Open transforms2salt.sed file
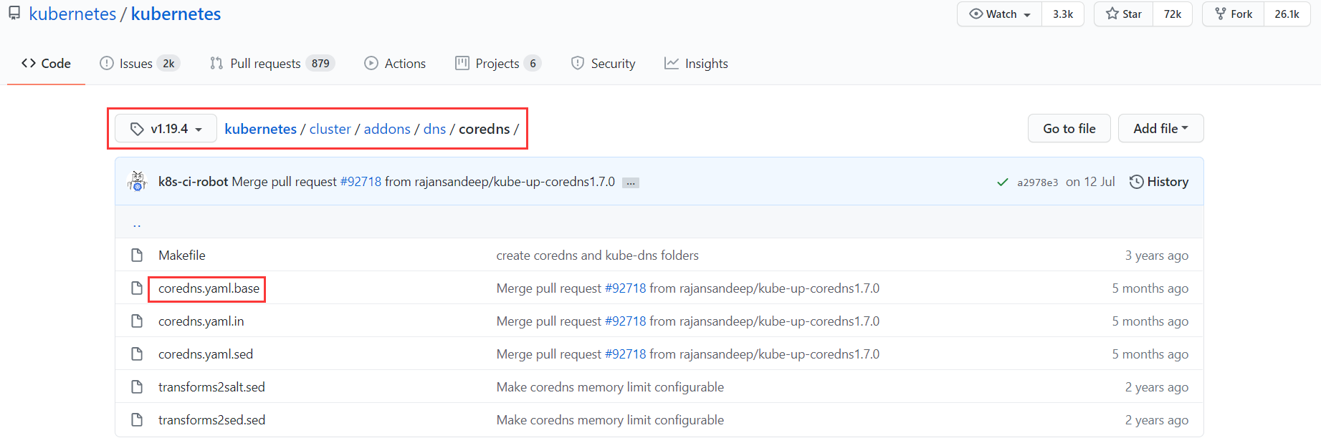The image size is (1321, 443). [211, 387]
